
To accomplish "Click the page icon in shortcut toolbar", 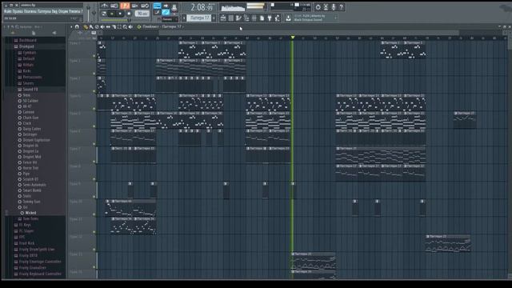I will click(262, 18).
